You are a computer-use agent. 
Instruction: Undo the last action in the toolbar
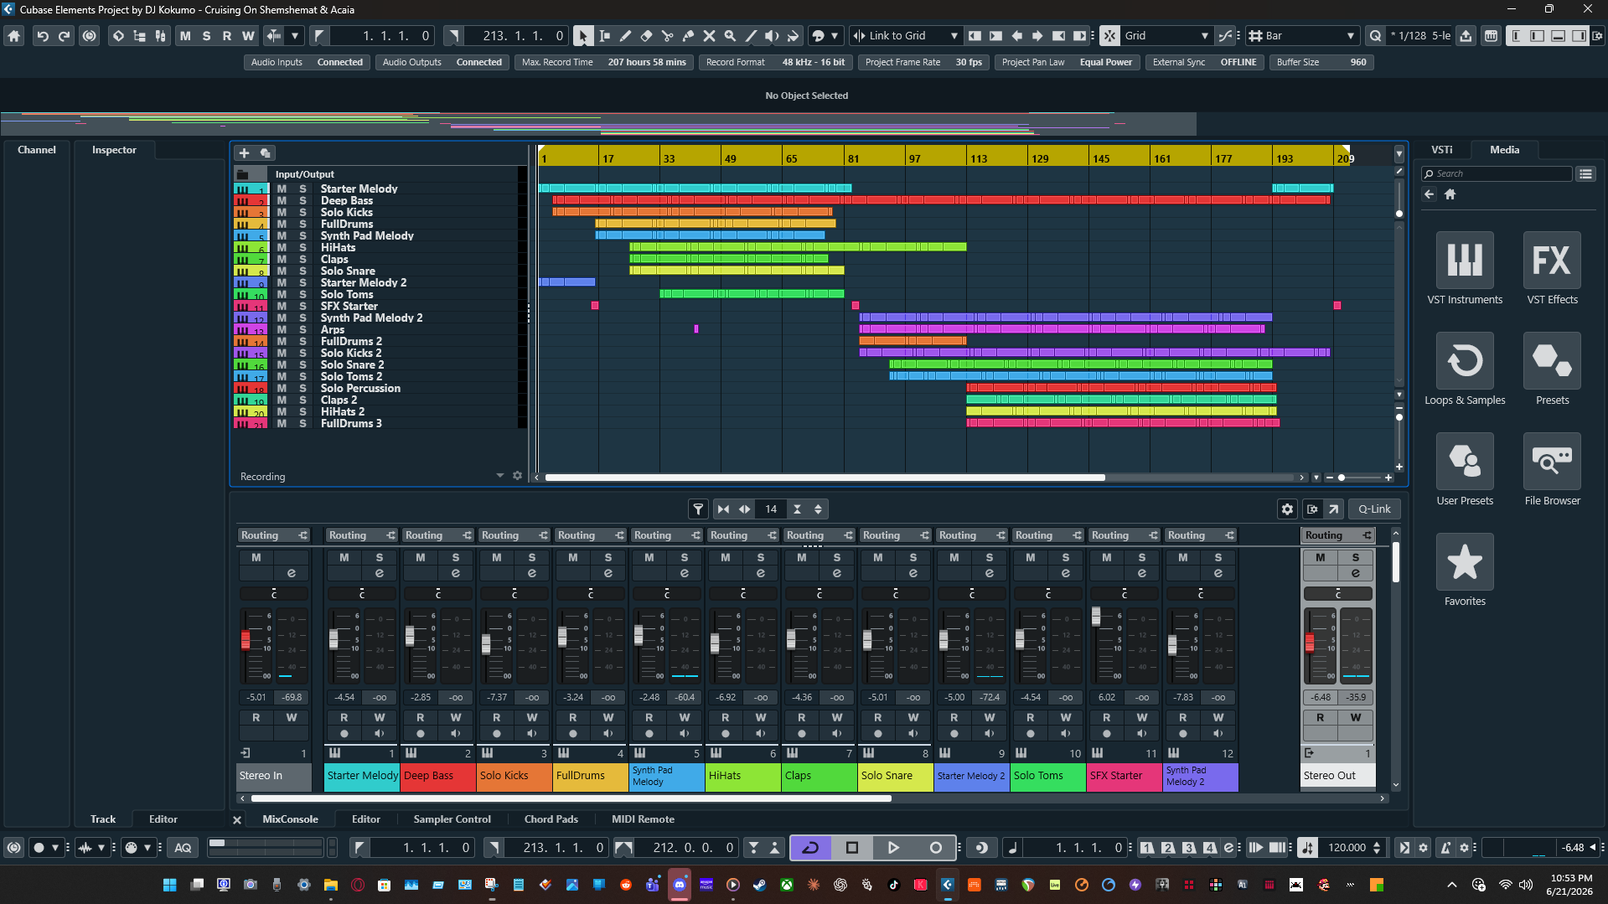(43, 36)
